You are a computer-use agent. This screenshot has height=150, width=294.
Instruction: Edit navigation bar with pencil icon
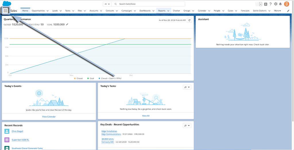[x=288, y=11]
